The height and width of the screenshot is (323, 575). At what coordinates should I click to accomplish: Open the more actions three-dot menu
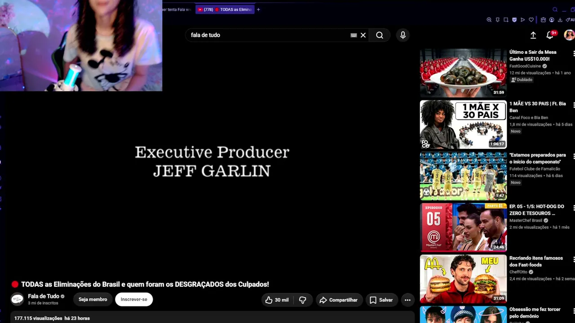tap(407, 300)
